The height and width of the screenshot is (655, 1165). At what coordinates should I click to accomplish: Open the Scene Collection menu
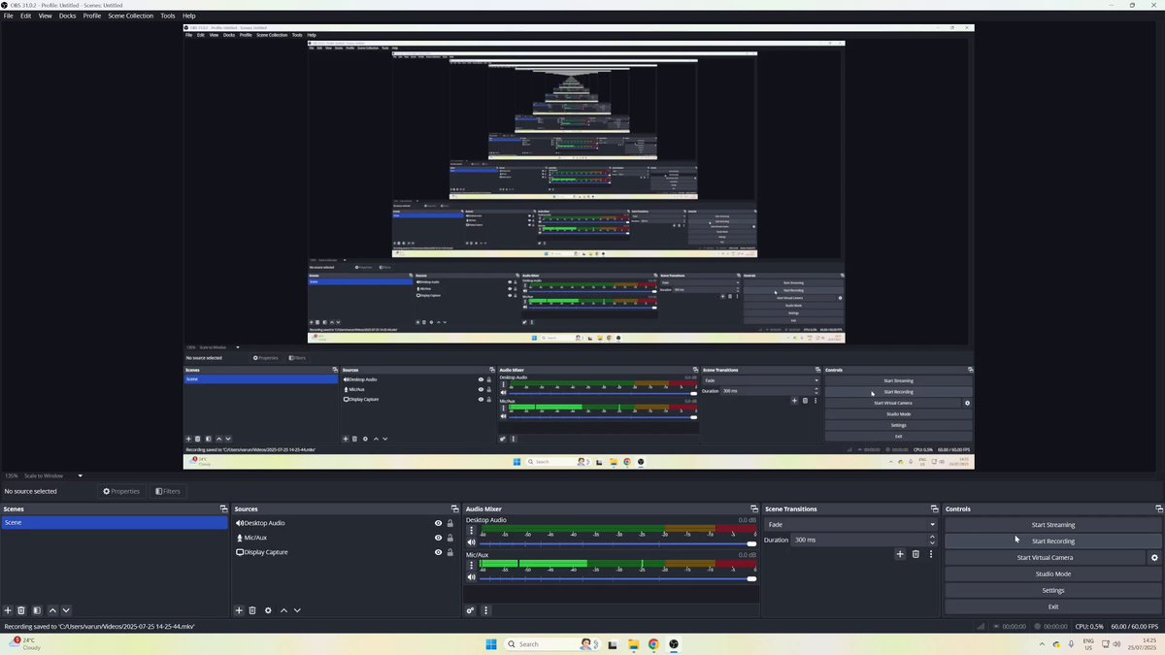click(130, 16)
